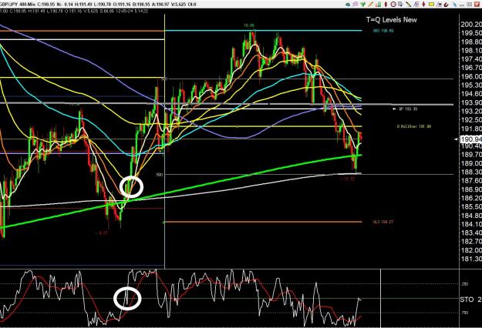Click the 200.20 price axis value

coord(471,24)
